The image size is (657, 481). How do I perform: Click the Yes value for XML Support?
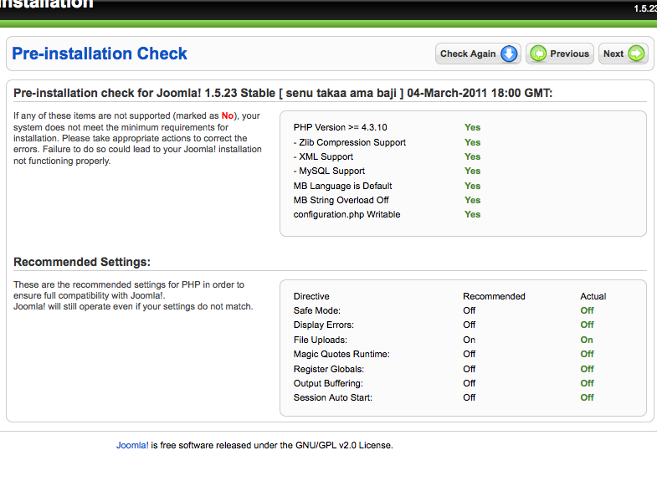(472, 156)
